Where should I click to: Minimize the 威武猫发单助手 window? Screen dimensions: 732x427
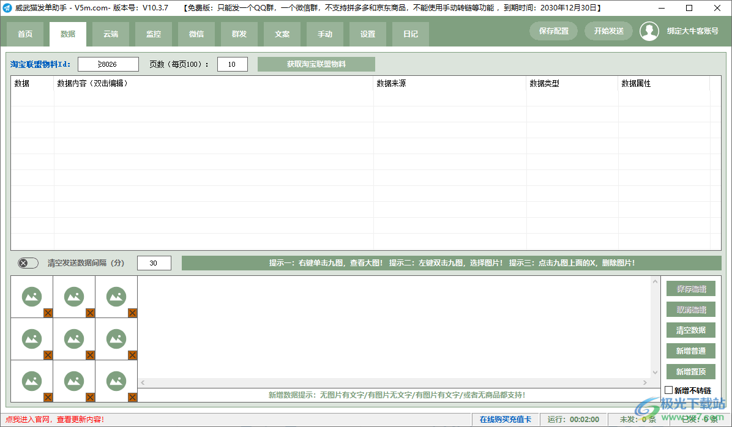662,8
